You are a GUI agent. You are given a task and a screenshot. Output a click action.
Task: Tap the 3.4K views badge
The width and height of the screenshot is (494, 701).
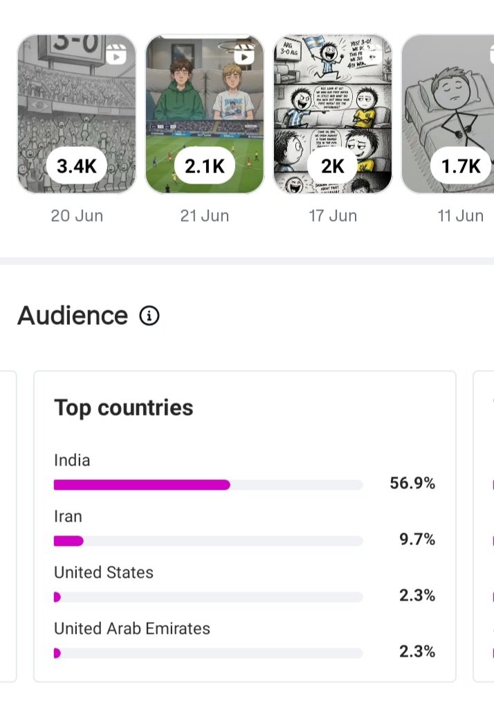coord(76,166)
